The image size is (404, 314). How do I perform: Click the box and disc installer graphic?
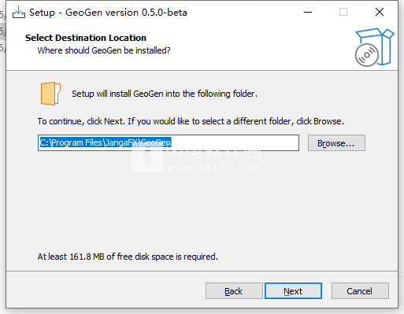374,47
